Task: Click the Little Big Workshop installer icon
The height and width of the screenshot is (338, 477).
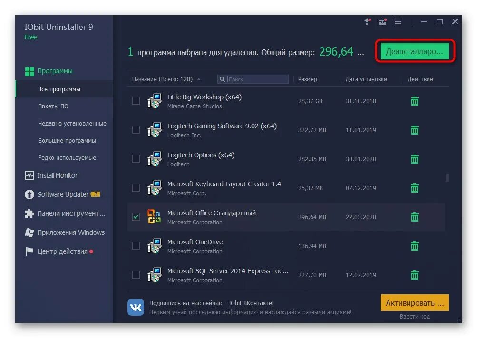Action: click(154, 101)
